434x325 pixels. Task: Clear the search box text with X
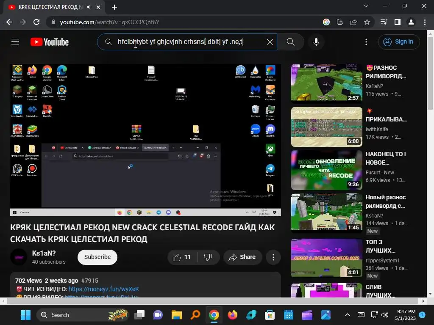click(270, 42)
